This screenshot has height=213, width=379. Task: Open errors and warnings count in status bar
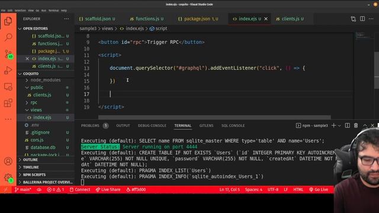click(x=56, y=189)
